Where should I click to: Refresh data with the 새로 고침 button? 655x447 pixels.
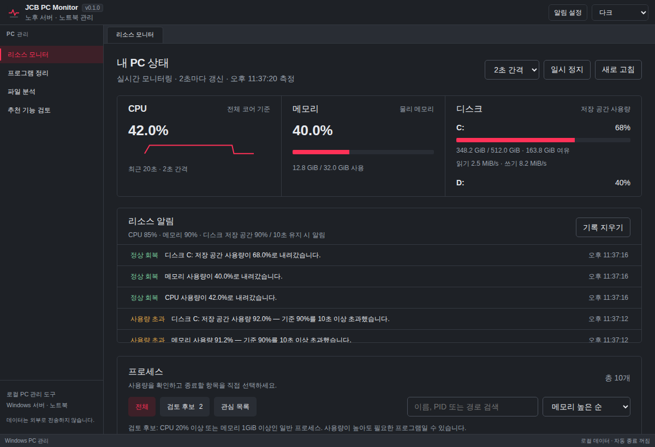click(618, 70)
